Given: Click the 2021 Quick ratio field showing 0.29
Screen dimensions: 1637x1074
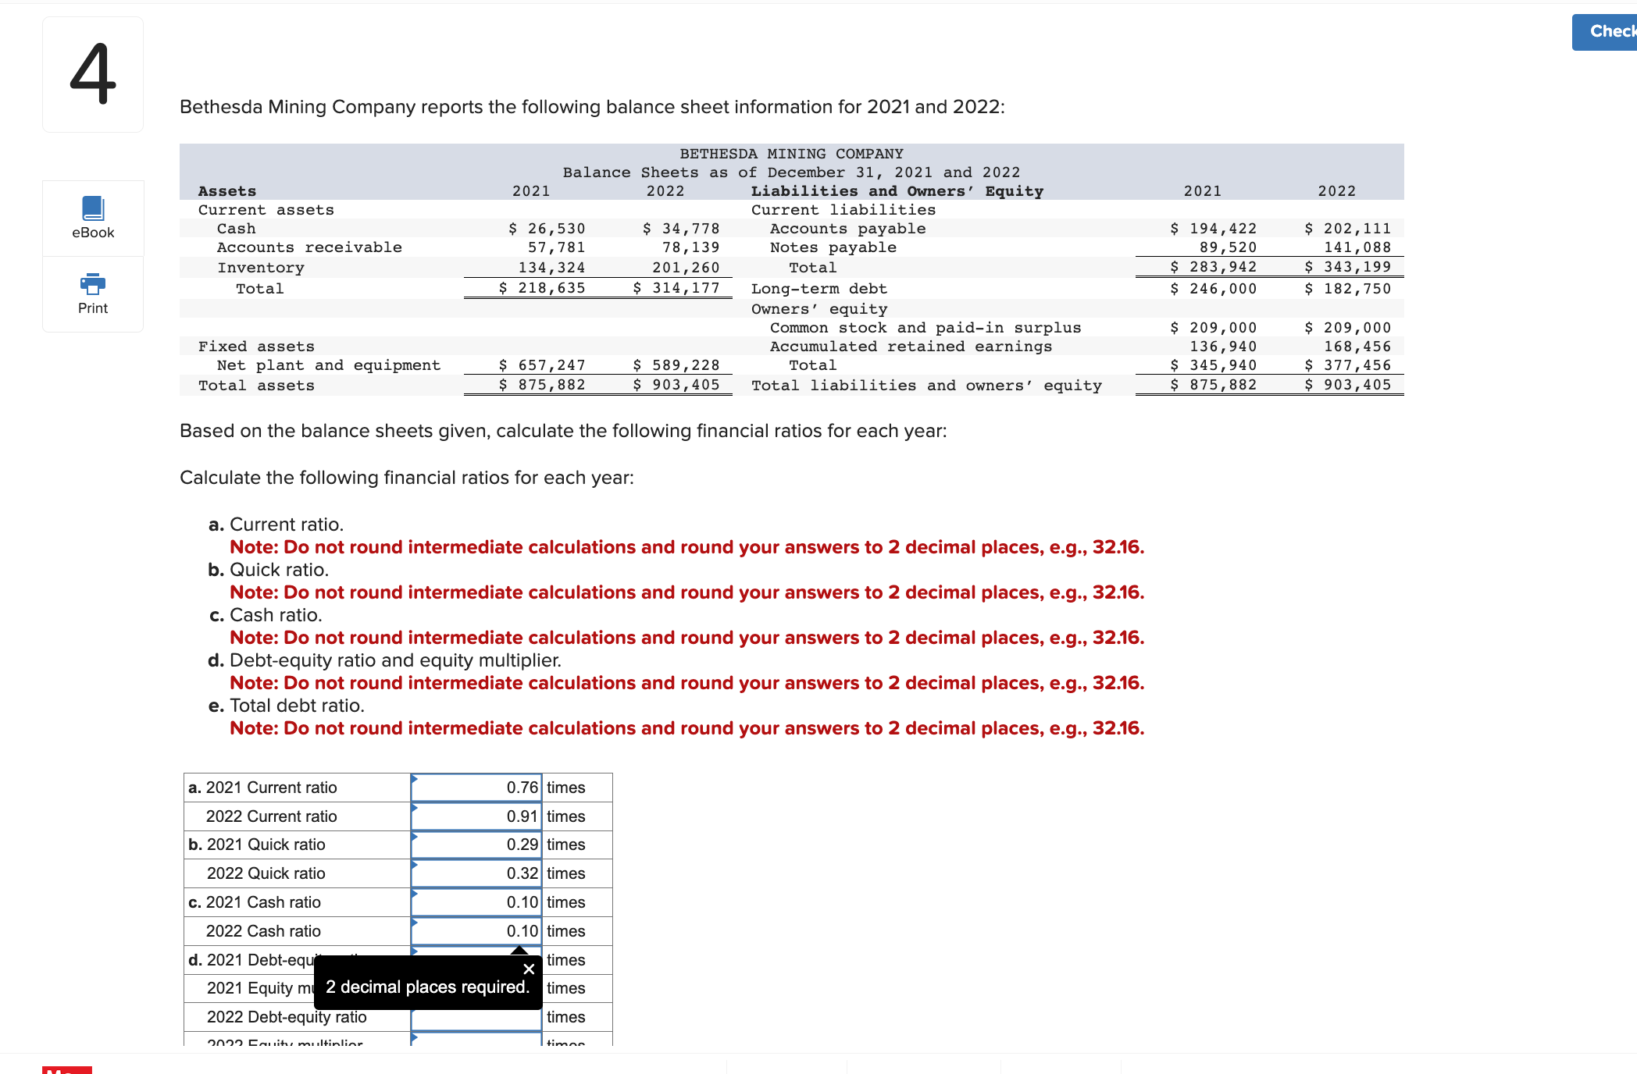Looking at the screenshot, I should 475,844.
